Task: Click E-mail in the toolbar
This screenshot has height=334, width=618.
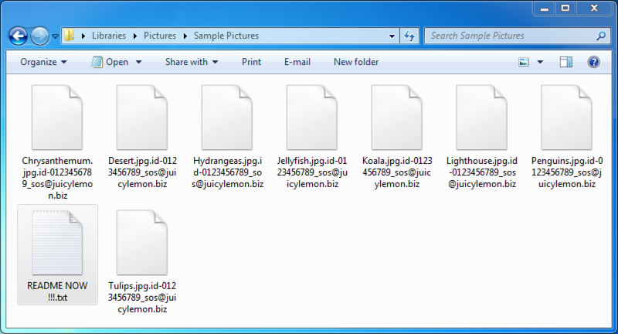Action: (x=297, y=62)
